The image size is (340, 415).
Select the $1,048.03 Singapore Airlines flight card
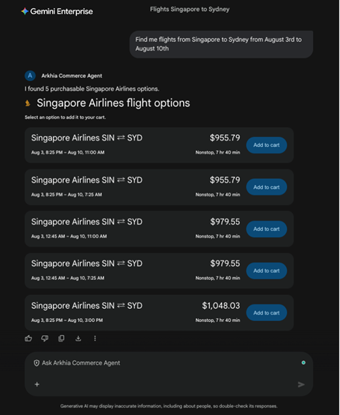click(159, 313)
